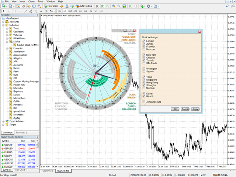Select the Text A tool
Viewport: 236px width, 177px height.
(x=41, y=11)
